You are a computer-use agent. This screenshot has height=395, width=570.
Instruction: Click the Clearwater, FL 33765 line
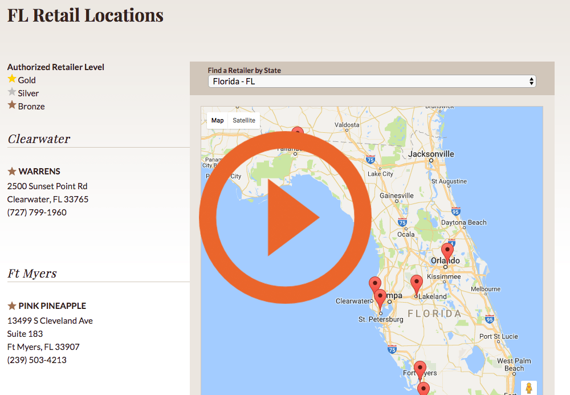tap(48, 199)
